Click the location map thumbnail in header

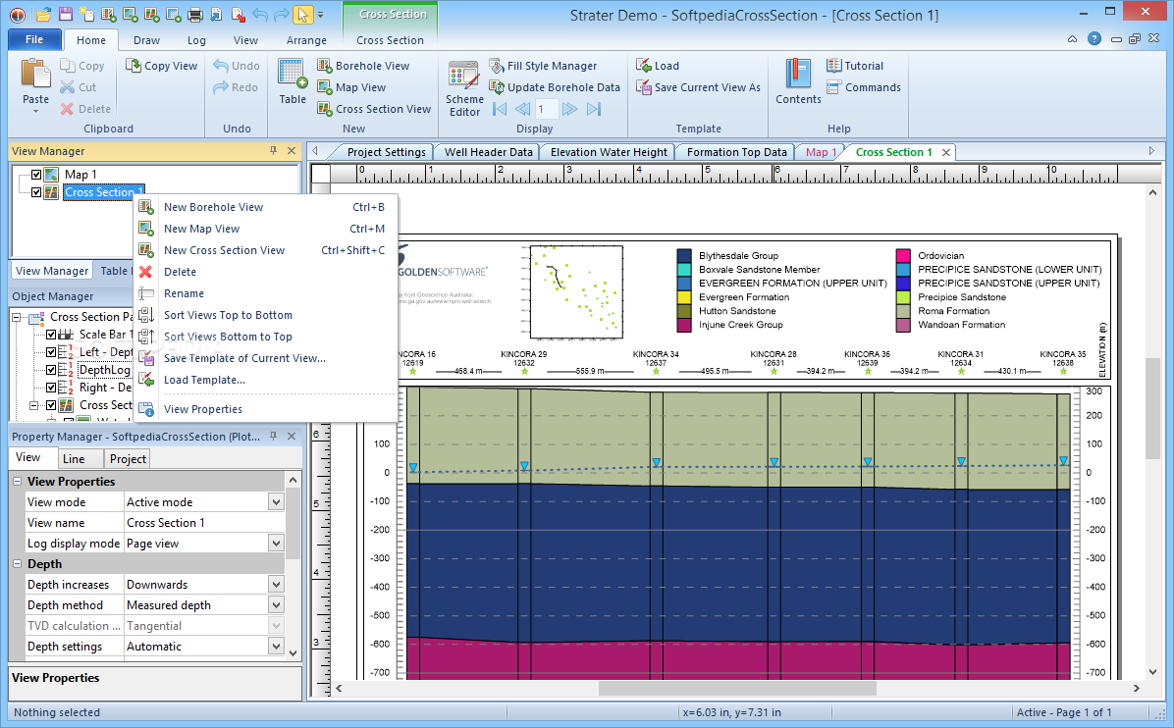coord(576,291)
